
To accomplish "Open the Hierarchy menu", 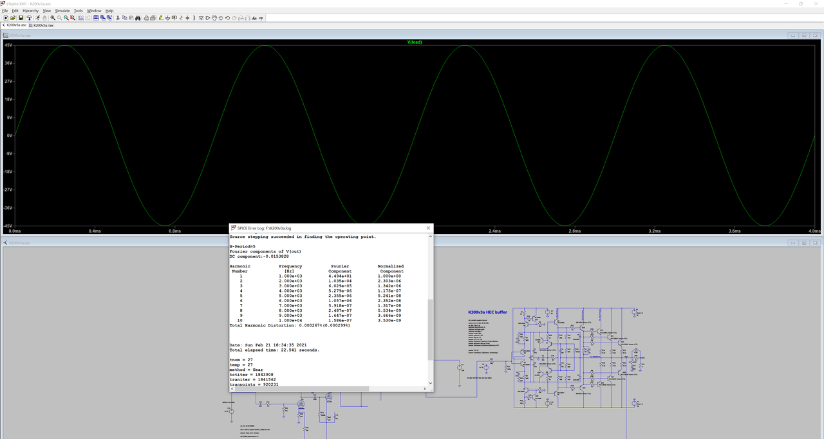I will click(30, 11).
